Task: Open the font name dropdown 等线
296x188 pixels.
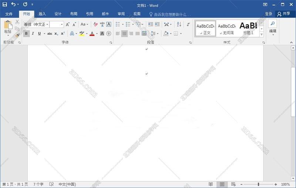Action: (36, 24)
